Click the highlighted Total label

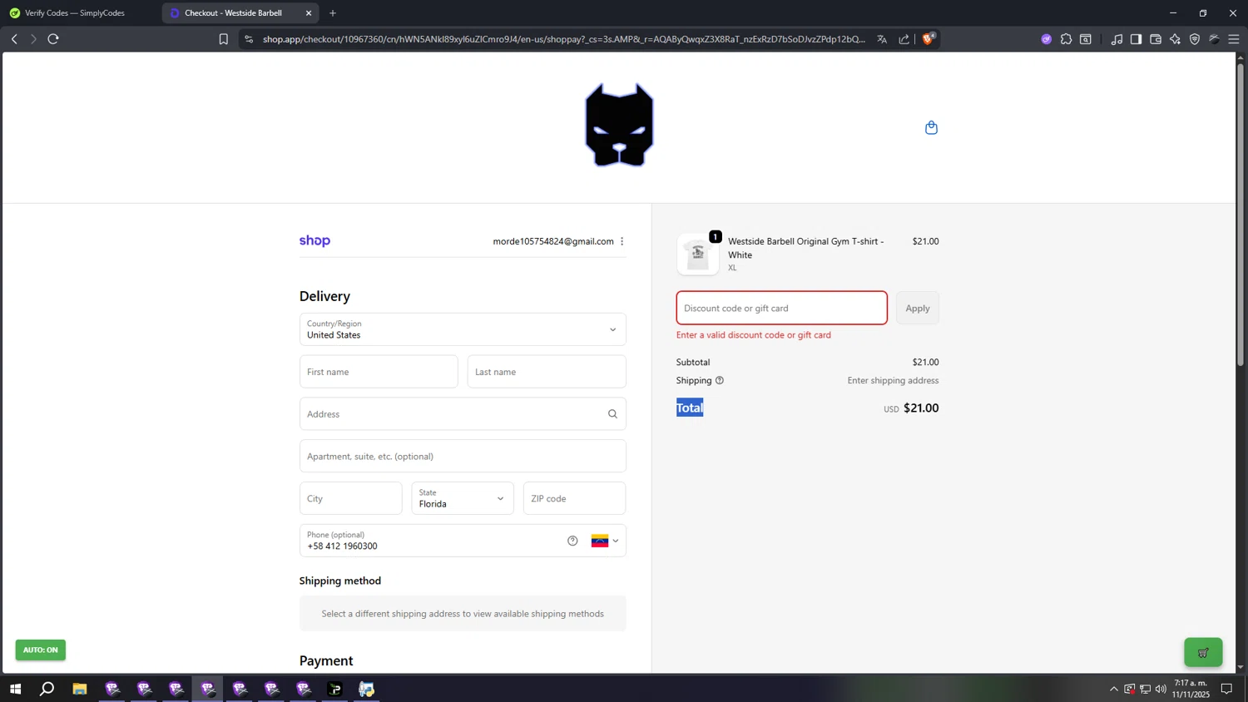(x=690, y=408)
